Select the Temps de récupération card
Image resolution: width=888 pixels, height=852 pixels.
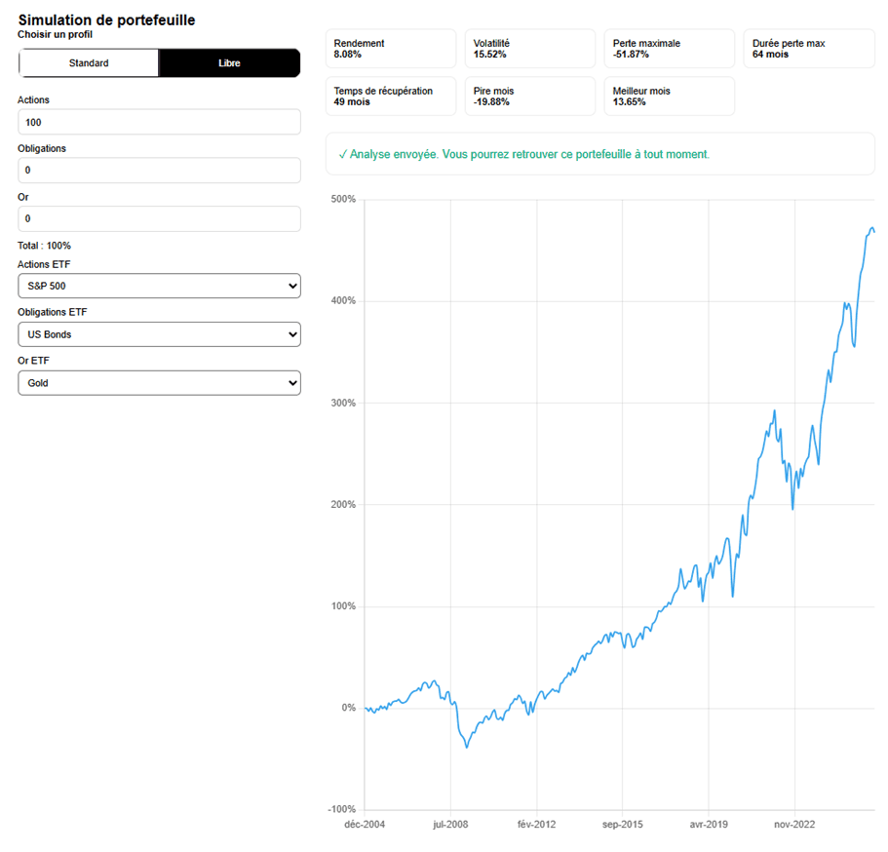pos(390,96)
